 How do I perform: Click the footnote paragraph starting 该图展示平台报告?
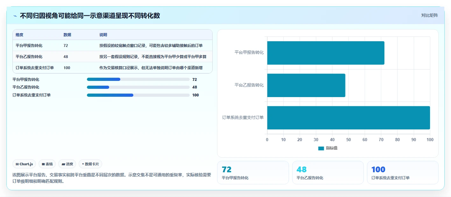click(x=112, y=178)
